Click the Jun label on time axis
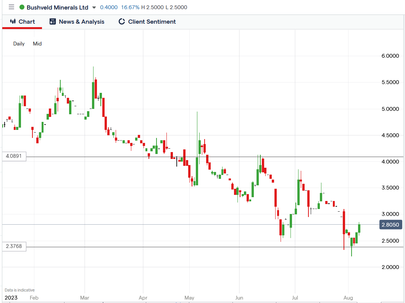The image size is (405, 303). point(239,298)
